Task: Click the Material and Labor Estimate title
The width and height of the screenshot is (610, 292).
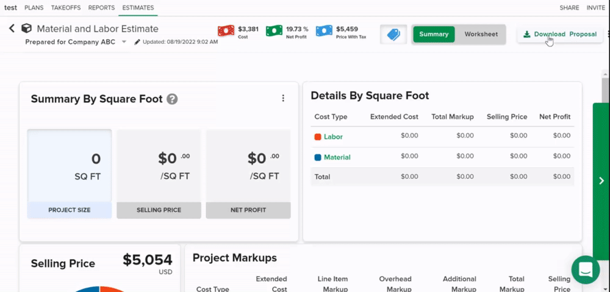Action: [x=98, y=29]
